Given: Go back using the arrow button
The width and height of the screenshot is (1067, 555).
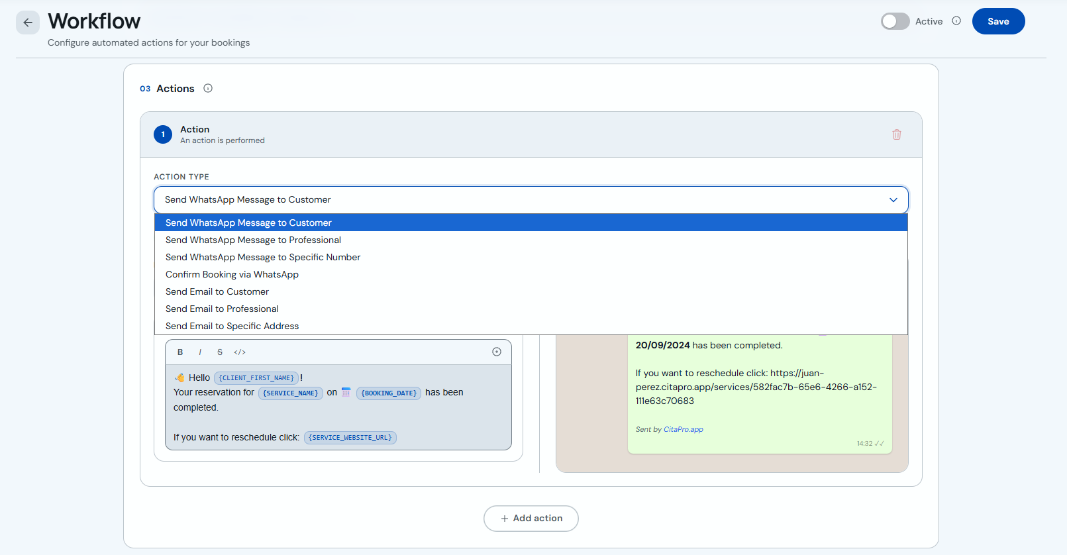Looking at the screenshot, I should pos(28,23).
